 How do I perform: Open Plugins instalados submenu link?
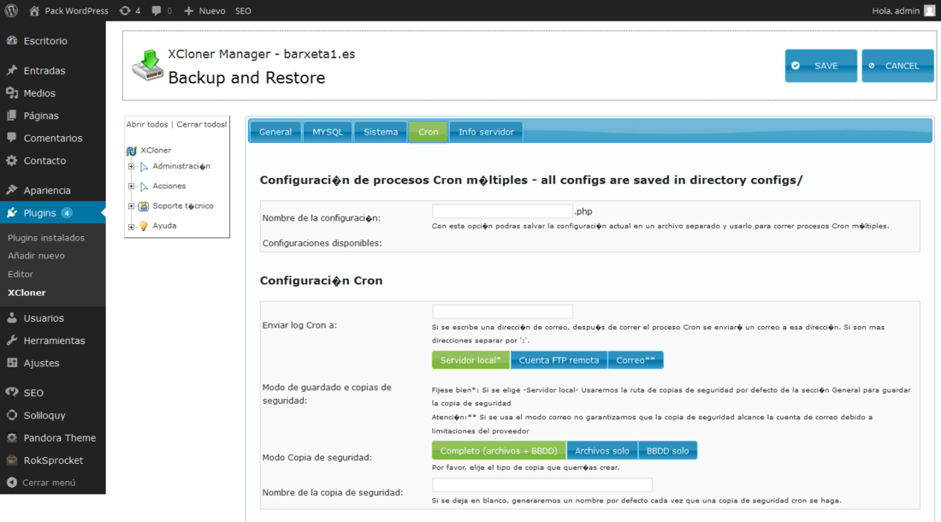[46, 238]
